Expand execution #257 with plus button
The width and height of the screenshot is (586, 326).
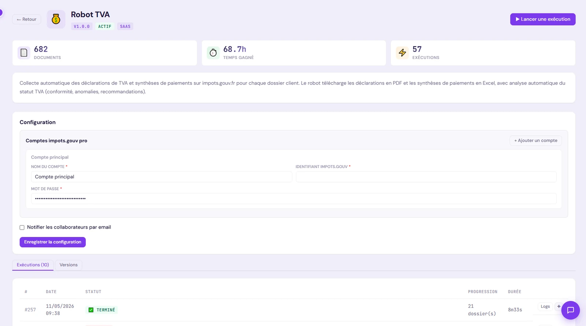coord(559,307)
